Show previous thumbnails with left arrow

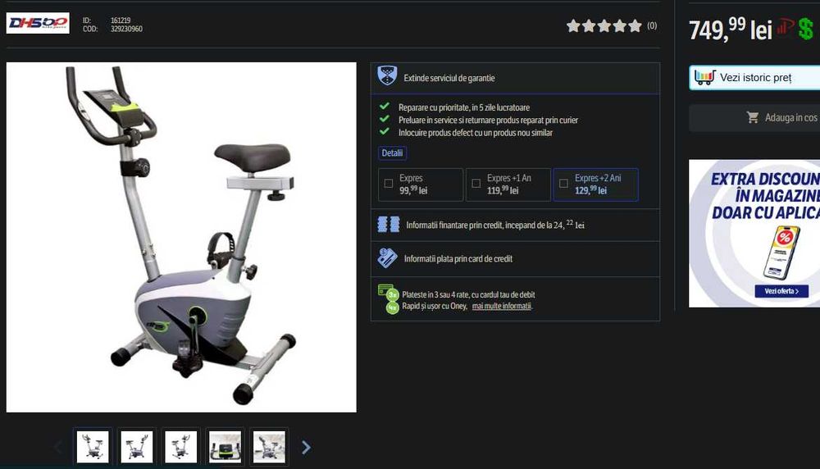(x=58, y=447)
